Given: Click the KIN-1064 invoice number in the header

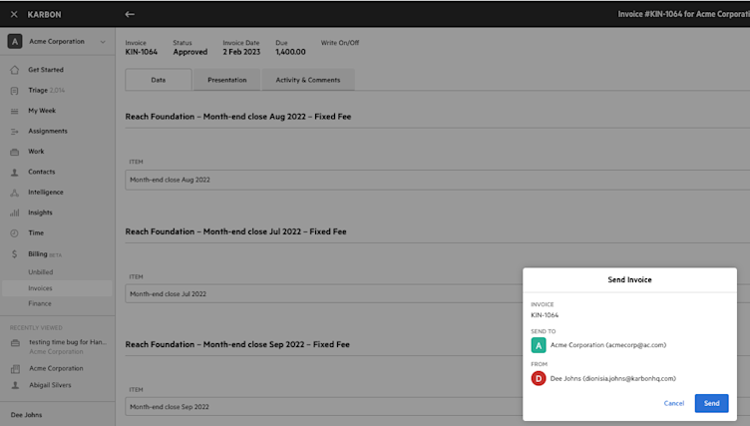Looking at the screenshot, I should coord(141,52).
